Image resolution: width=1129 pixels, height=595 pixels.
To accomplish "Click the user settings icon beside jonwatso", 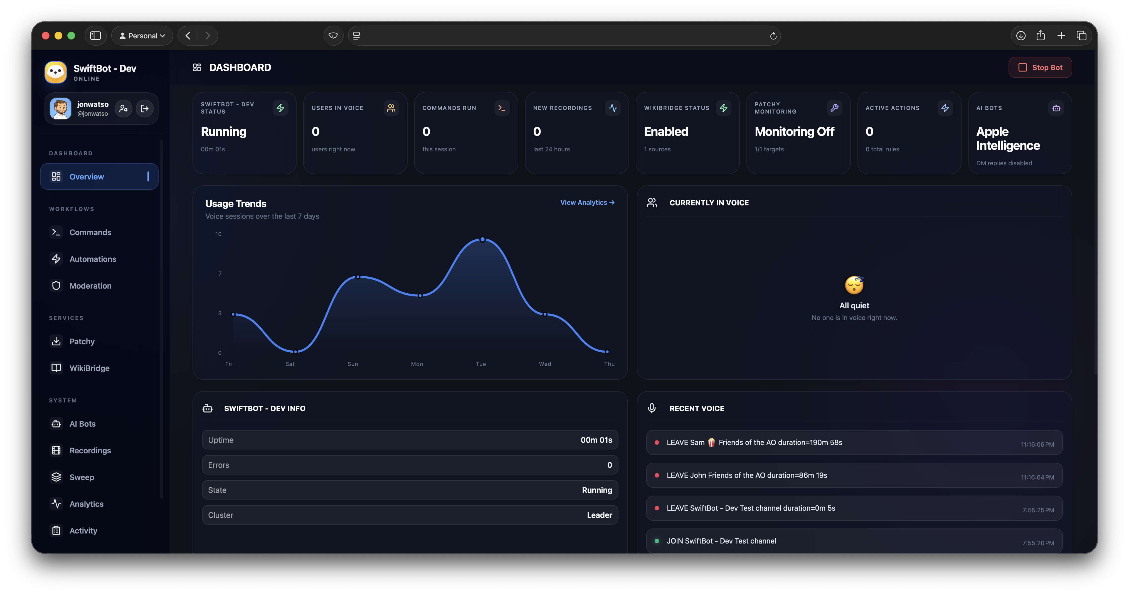I will click(x=124, y=109).
